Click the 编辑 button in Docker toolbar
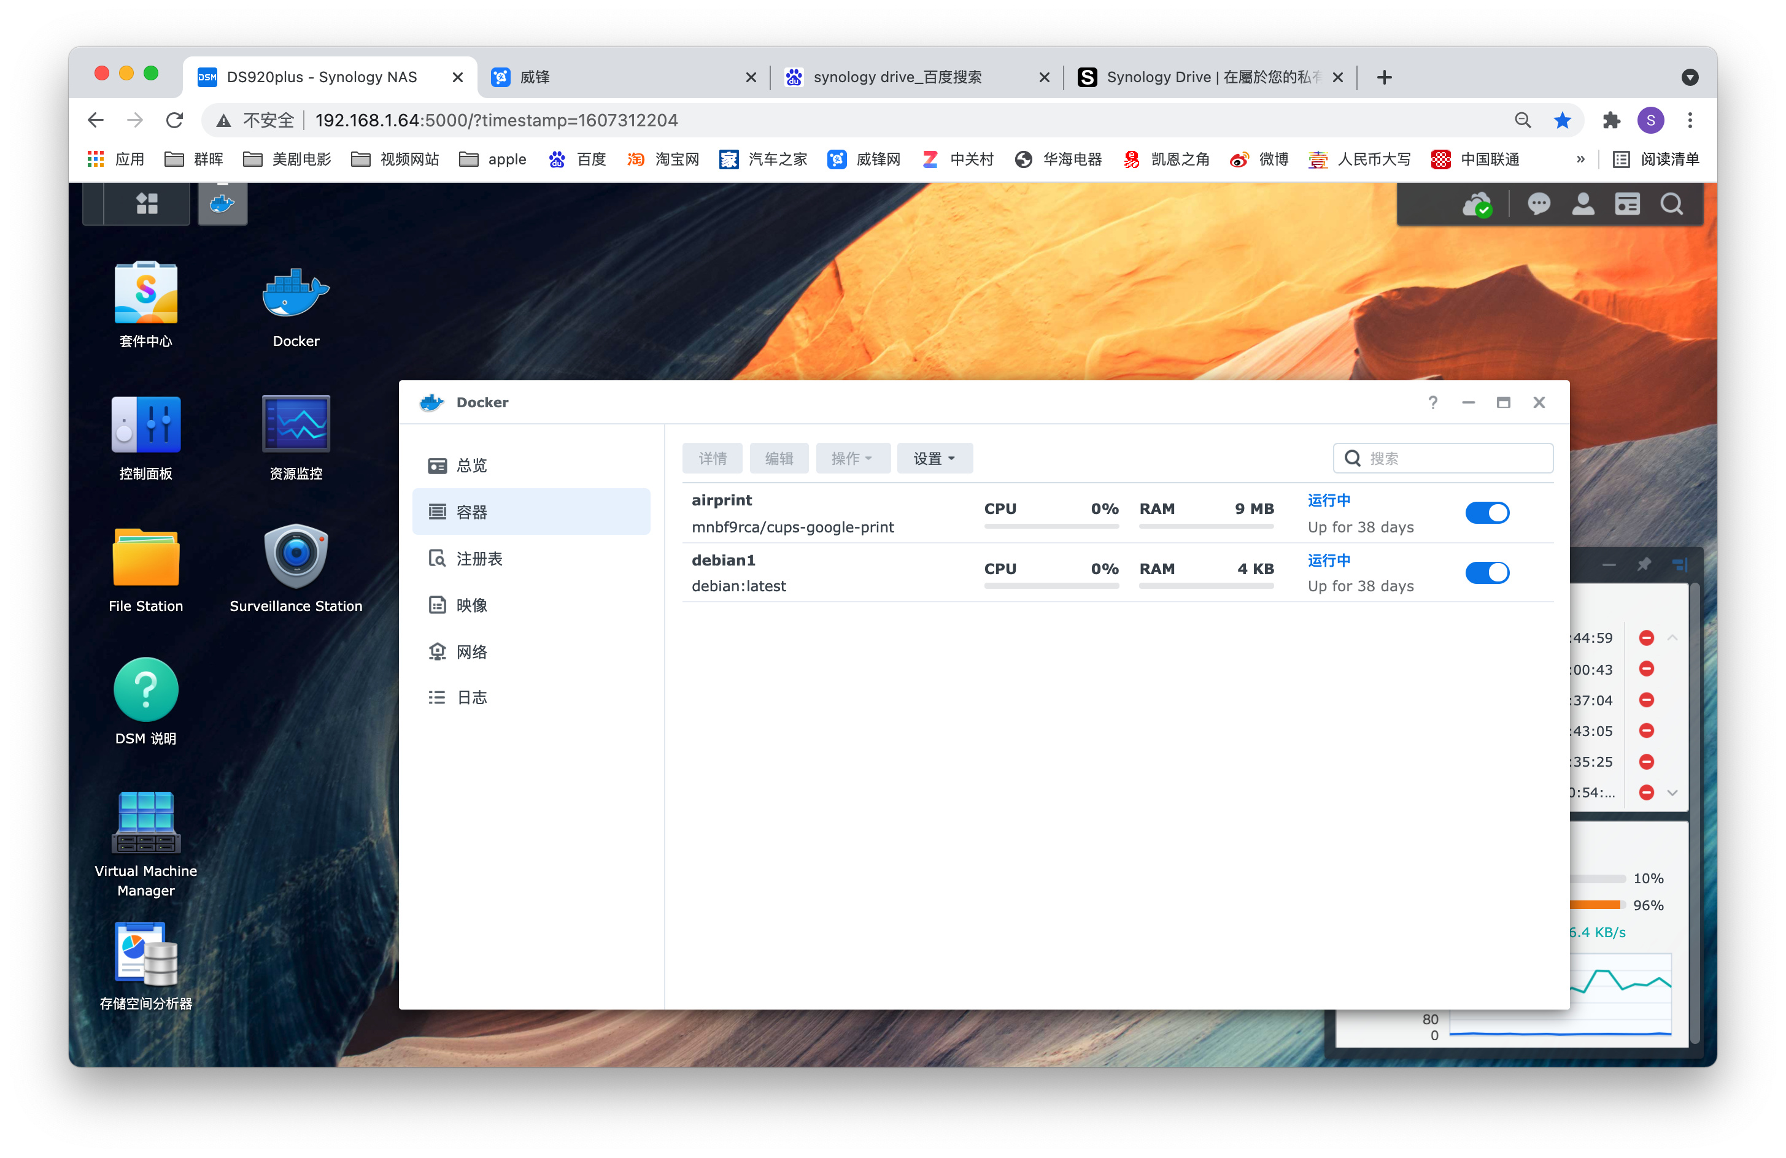 tap(778, 458)
